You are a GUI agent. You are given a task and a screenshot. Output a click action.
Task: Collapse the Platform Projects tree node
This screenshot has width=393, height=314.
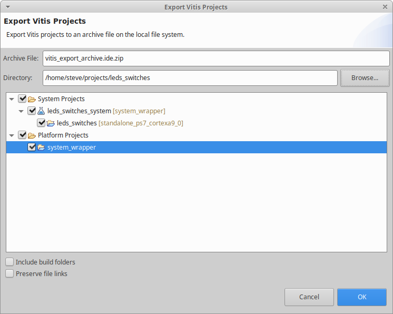point(12,135)
